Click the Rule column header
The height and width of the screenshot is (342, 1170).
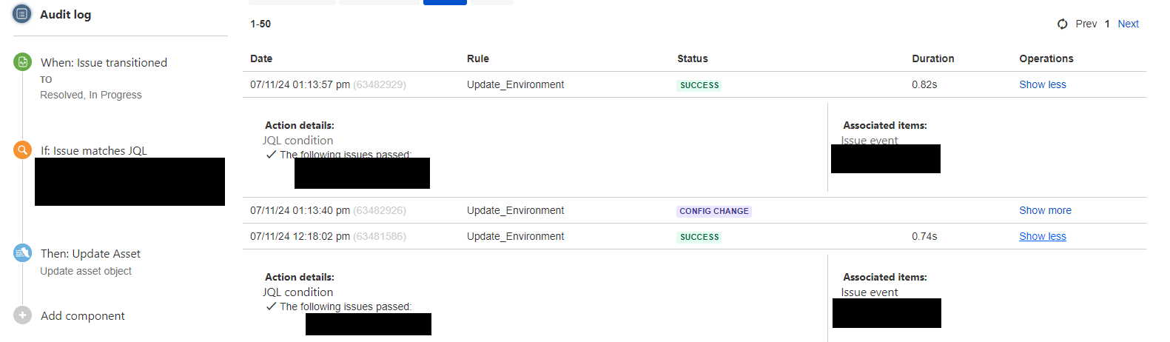478,58
